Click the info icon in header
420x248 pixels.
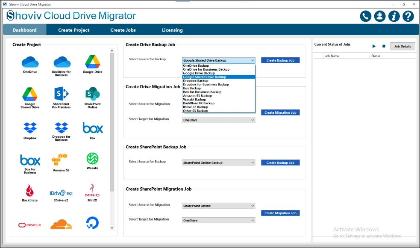[x=394, y=16]
